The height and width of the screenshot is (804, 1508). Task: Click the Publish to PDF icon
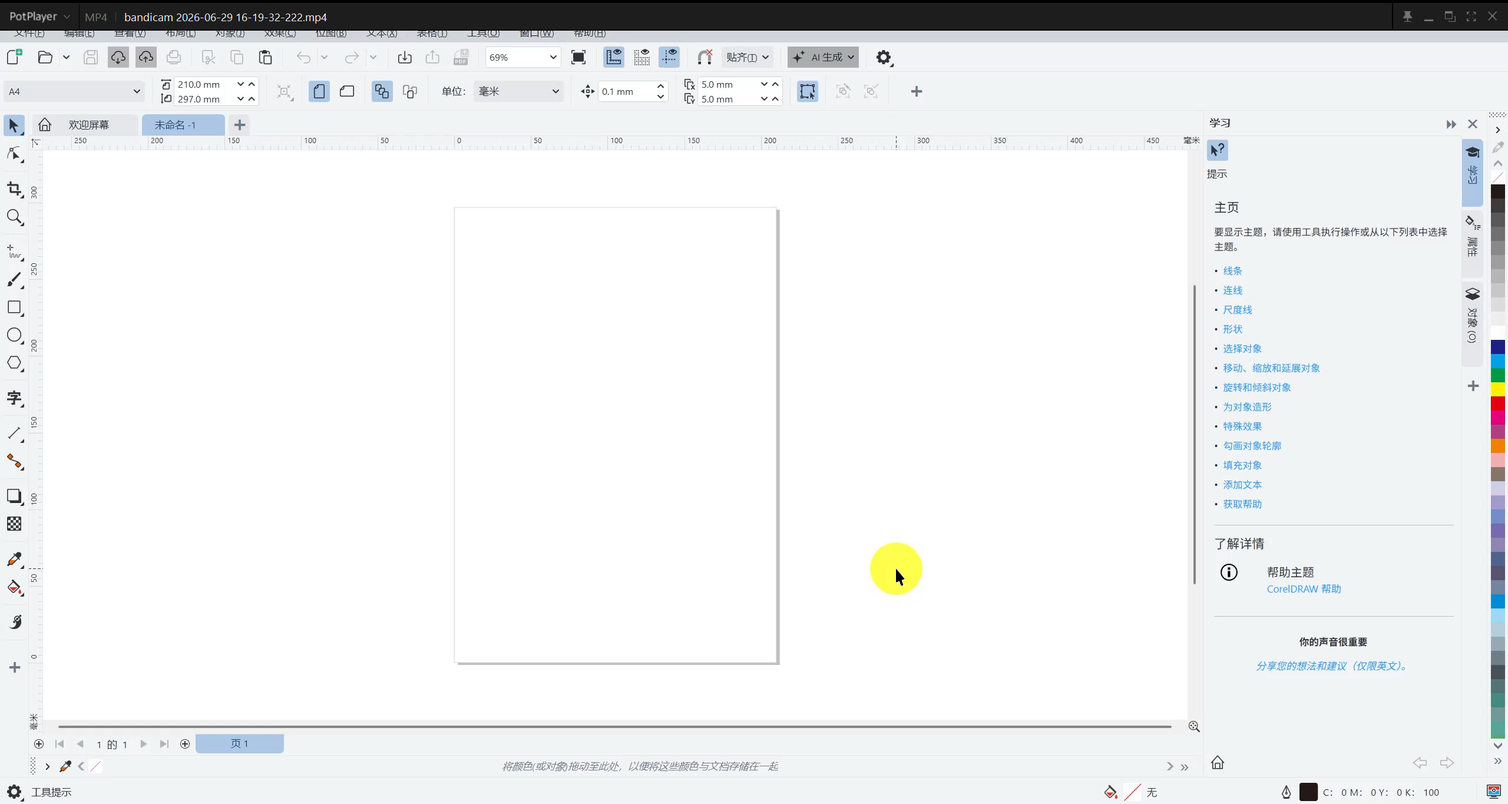pyautogui.click(x=461, y=57)
